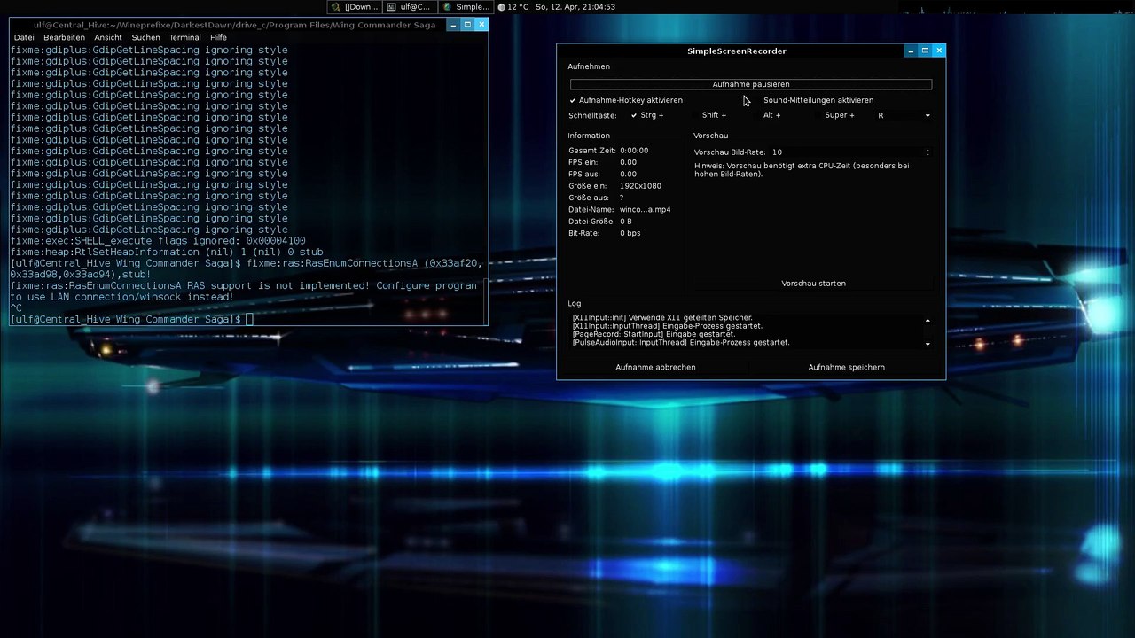Open the Bearbeiten menu in terminal

pos(64,37)
